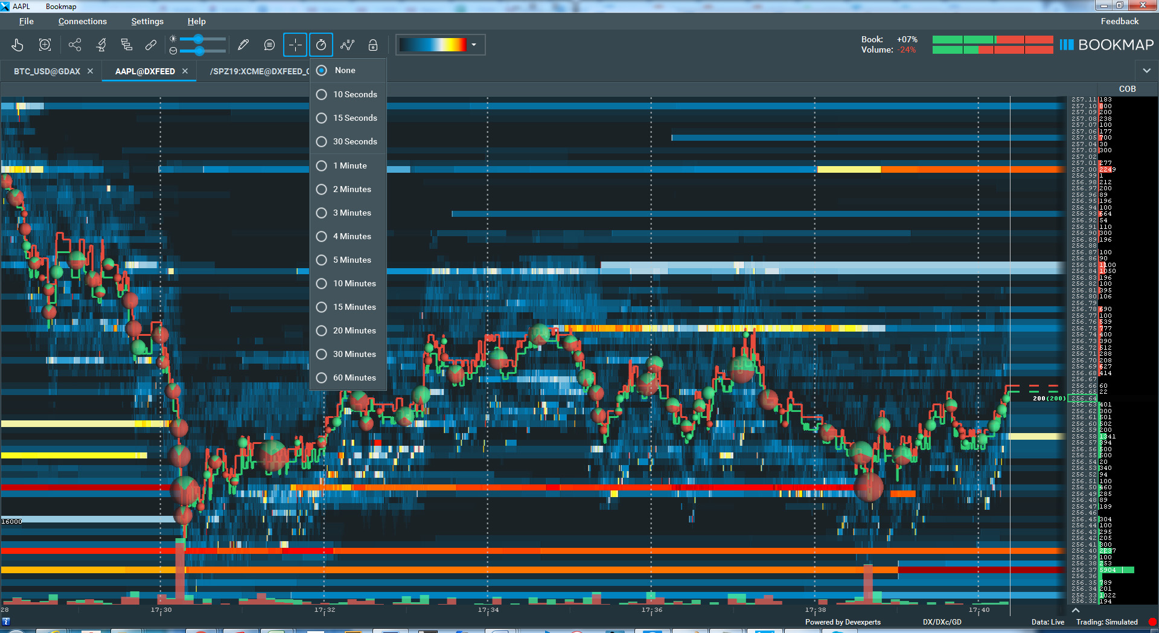This screenshot has height=633, width=1159.
Task: Close the AAPL@DXFEED tab
Action: 185,71
